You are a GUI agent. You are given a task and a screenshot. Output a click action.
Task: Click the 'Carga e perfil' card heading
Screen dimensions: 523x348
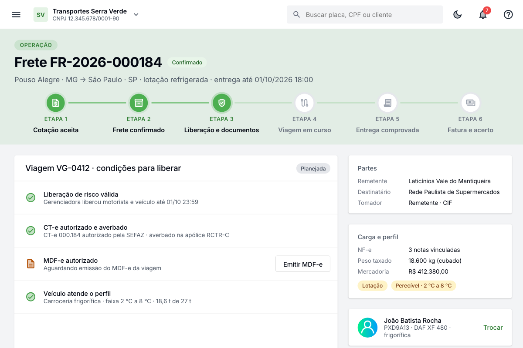(378, 237)
